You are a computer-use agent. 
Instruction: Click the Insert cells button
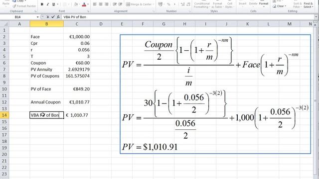click(x=243, y=4)
